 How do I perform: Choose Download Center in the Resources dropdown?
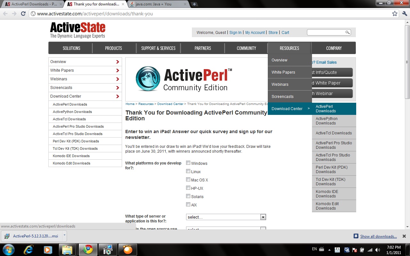click(x=290, y=109)
